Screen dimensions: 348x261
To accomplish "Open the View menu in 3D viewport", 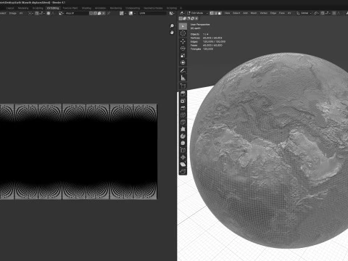I will [x=227, y=13].
